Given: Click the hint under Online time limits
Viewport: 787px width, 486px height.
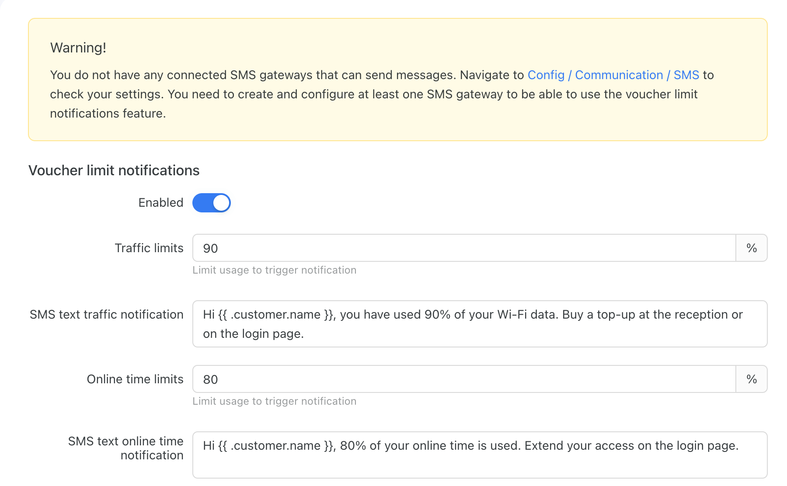Looking at the screenshot, I should 275,401.
